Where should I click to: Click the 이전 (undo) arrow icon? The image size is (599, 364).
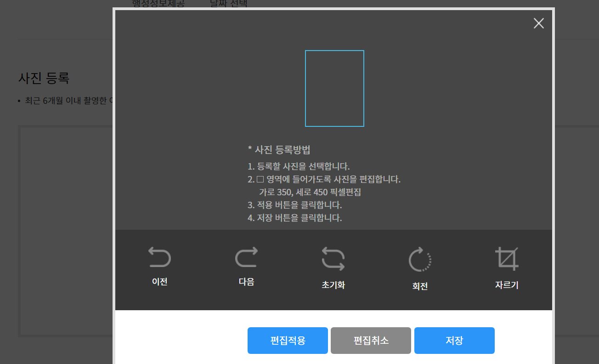click(x=159, y=258)
